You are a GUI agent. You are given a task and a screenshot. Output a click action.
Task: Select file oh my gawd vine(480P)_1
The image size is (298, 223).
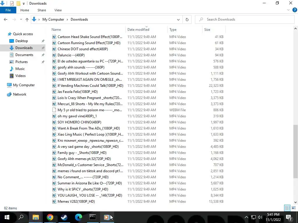click(77, 116)
